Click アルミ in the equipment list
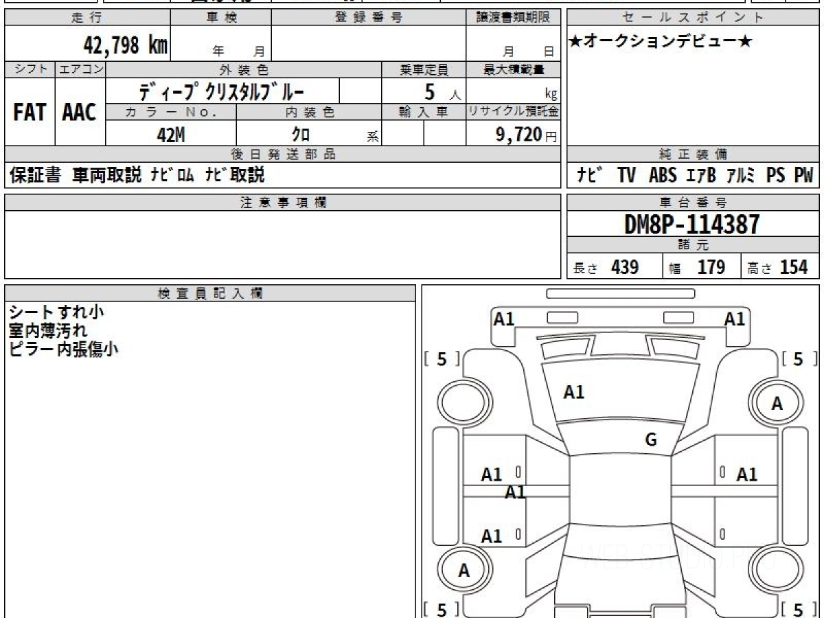 pos(741,175)
